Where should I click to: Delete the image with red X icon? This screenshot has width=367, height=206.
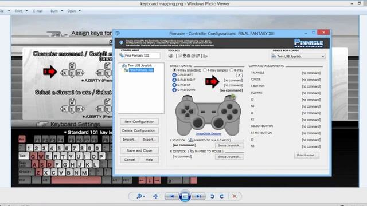(235, 196)
